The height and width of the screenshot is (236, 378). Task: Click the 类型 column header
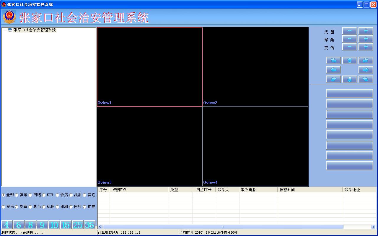click(x=180, y=190)
